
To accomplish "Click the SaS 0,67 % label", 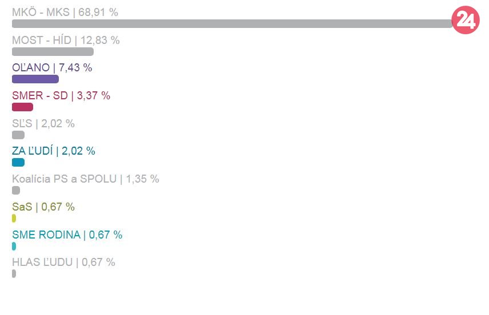I will coord(43,207).
